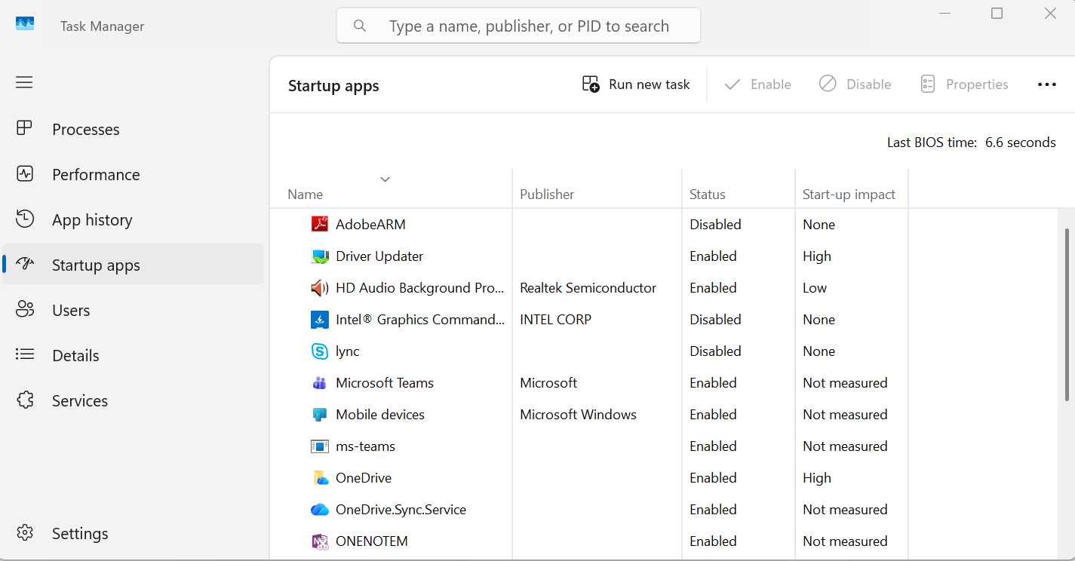Click the ms-teams row icon
This screenshot has width=1075, height=561.
(320, 446)
